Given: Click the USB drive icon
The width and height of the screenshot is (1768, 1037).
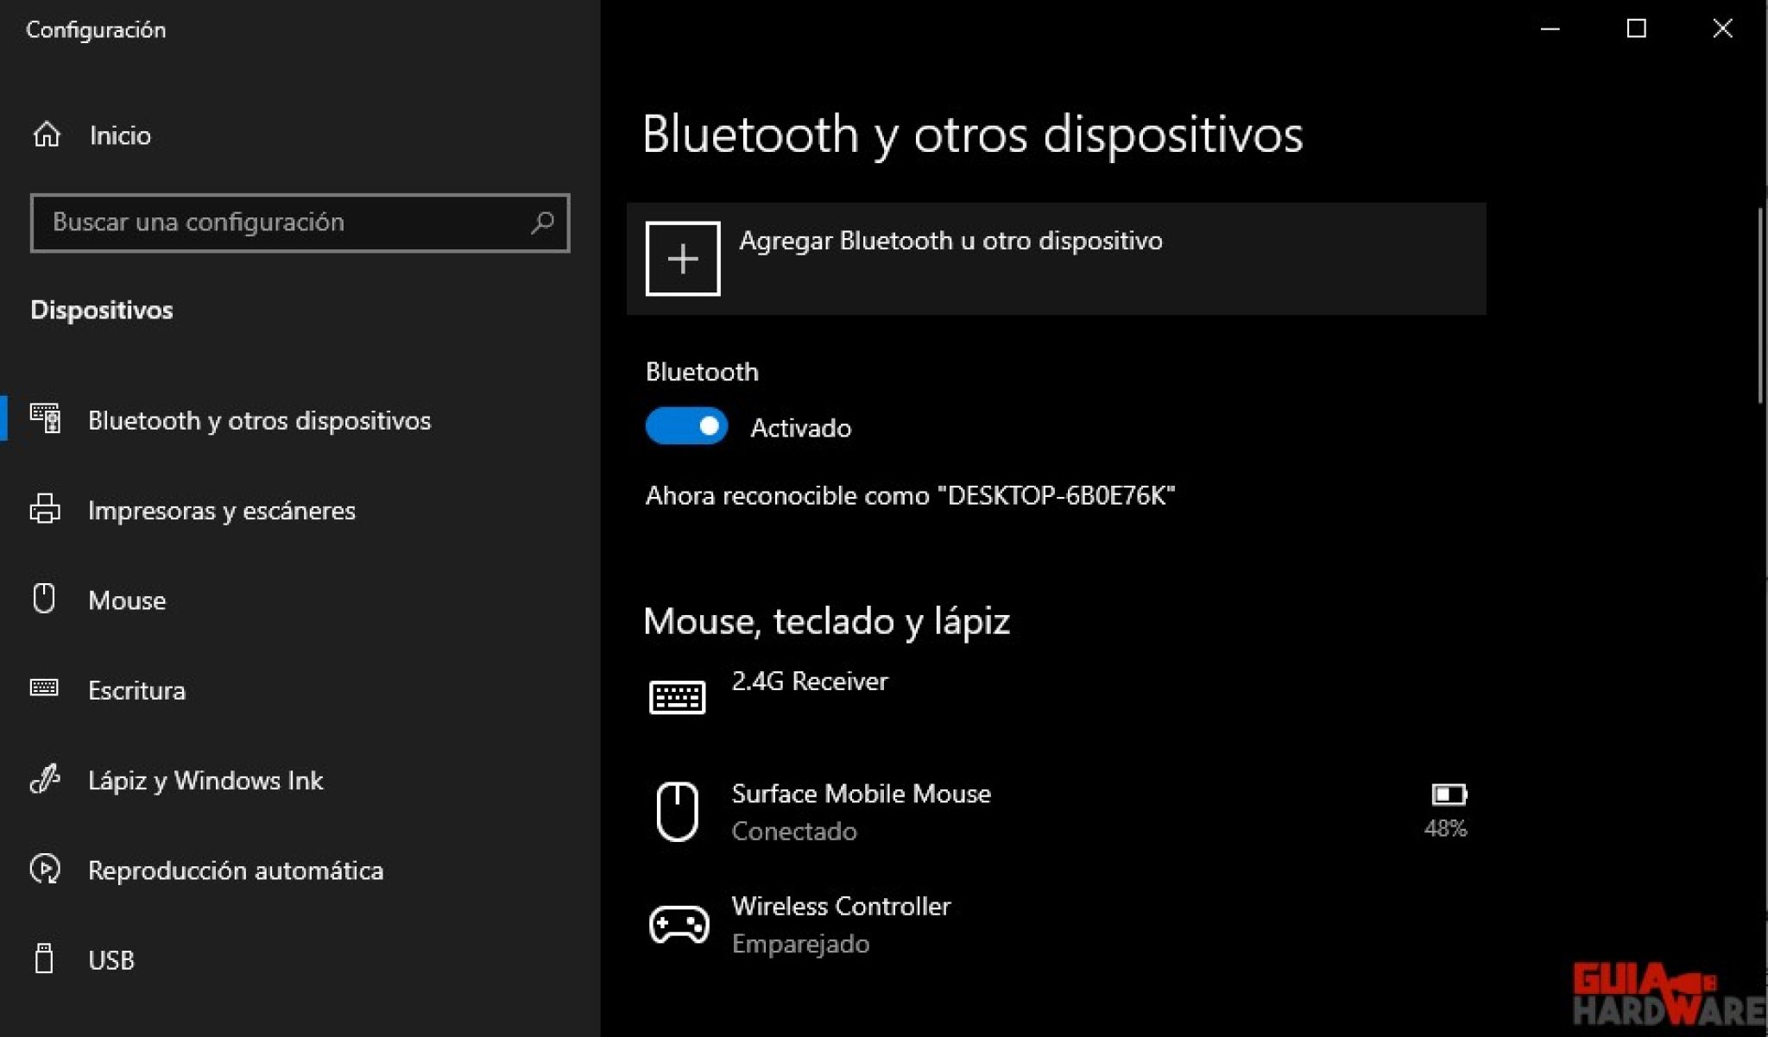Looking at the screenshot, I should [44, 958].
